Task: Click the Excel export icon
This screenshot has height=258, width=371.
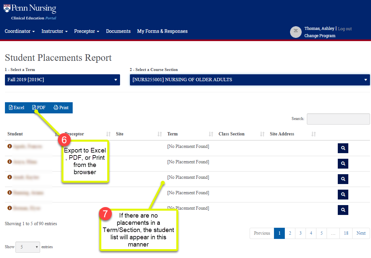Action: pyautogui.click(x=12, y=107)
